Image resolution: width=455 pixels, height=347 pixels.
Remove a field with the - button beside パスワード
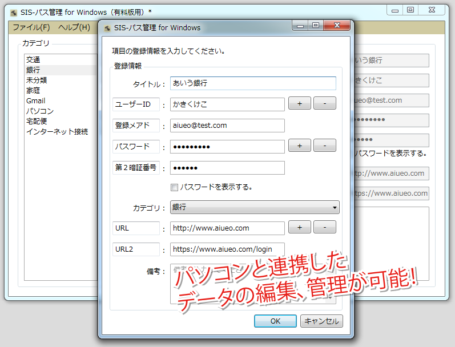coord(325,146)
